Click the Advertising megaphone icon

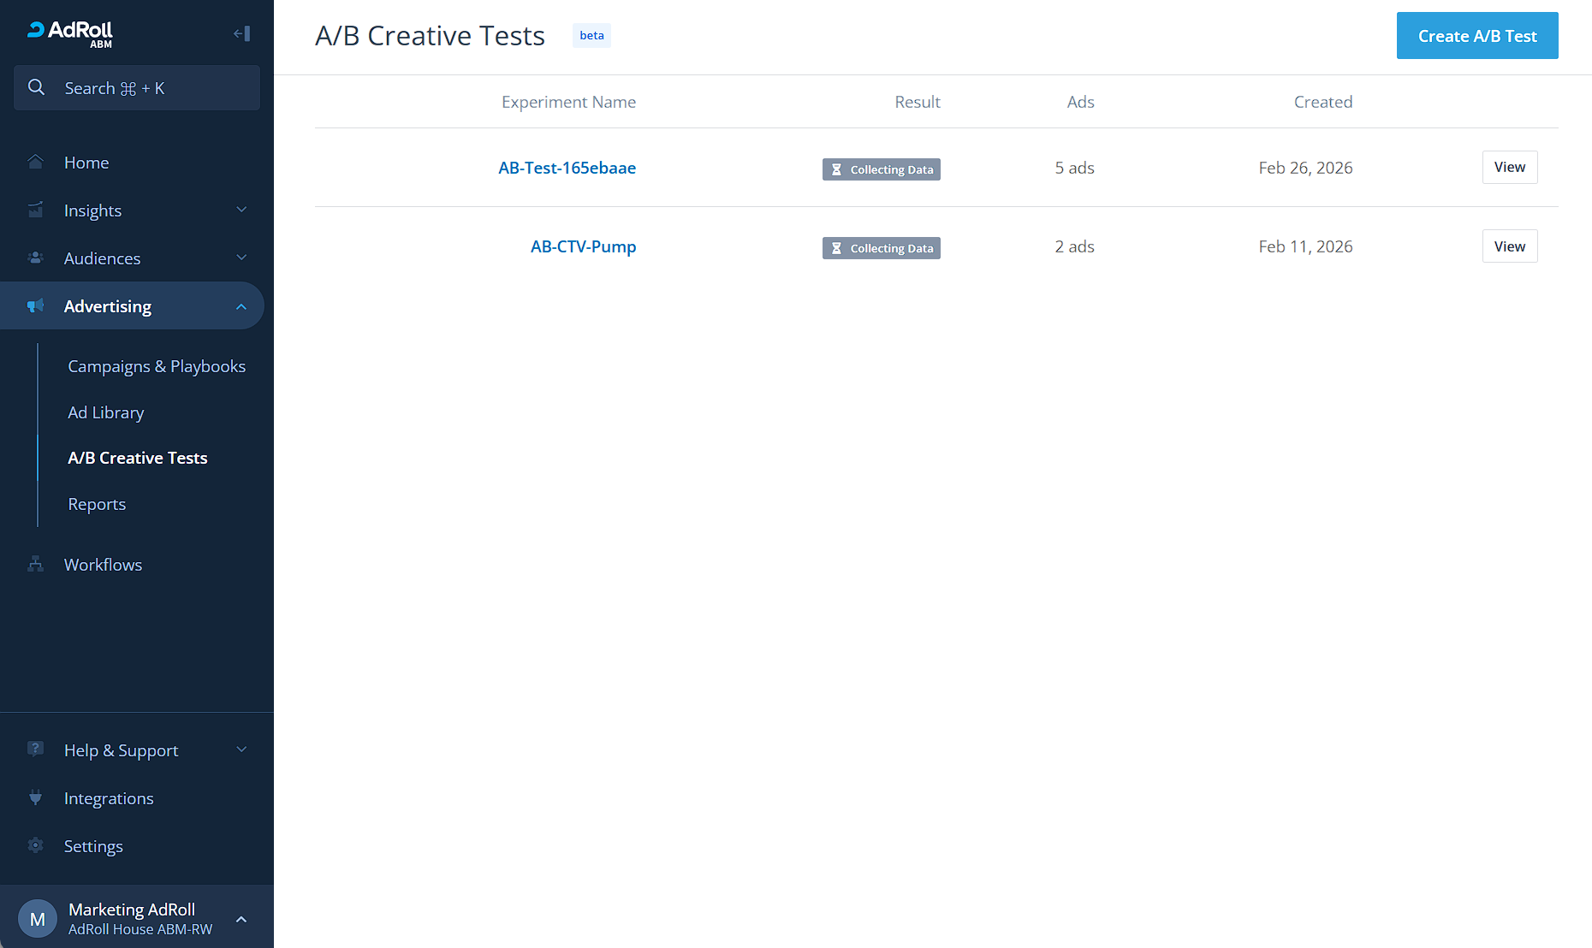point(35,306)
